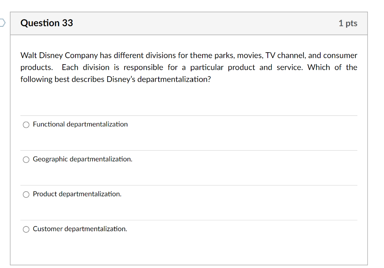The width and height of the screenshot is (384, 268).
Task: Choose the Geographic departmentalization radio option
Action: [26, 160]
